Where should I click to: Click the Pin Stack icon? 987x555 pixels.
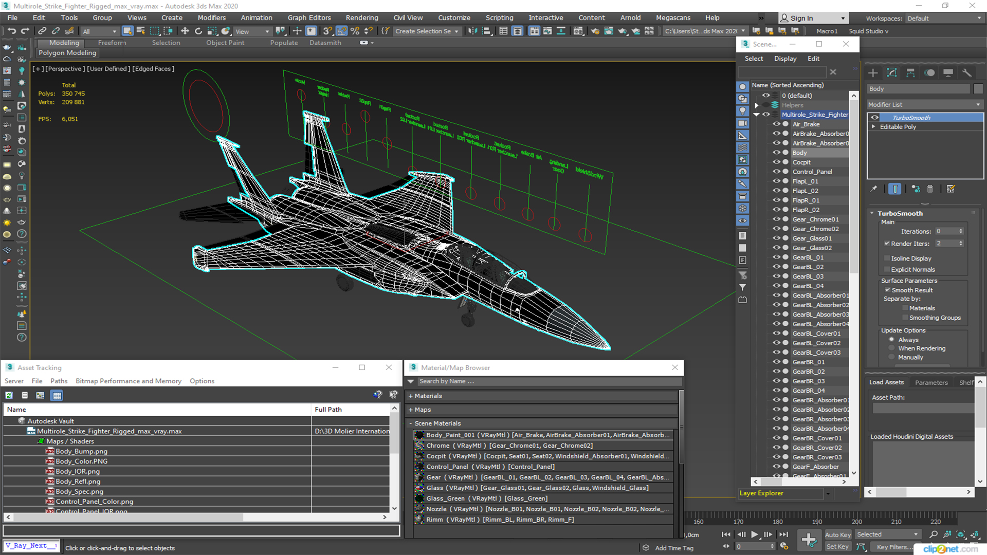pyautogui.click(x=873, y=189)
